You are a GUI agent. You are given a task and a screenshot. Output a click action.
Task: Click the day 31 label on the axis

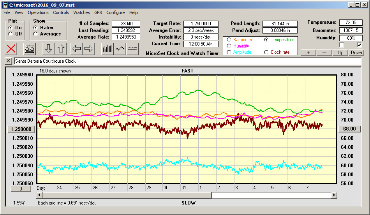coord(184,188)
